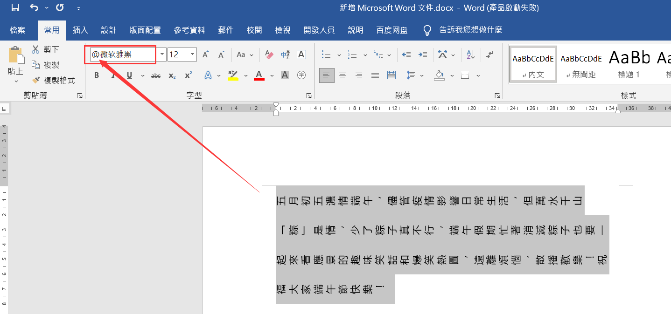Click the Save icon in title bar
Screen dimensions: 671x314
pos(15,8)
